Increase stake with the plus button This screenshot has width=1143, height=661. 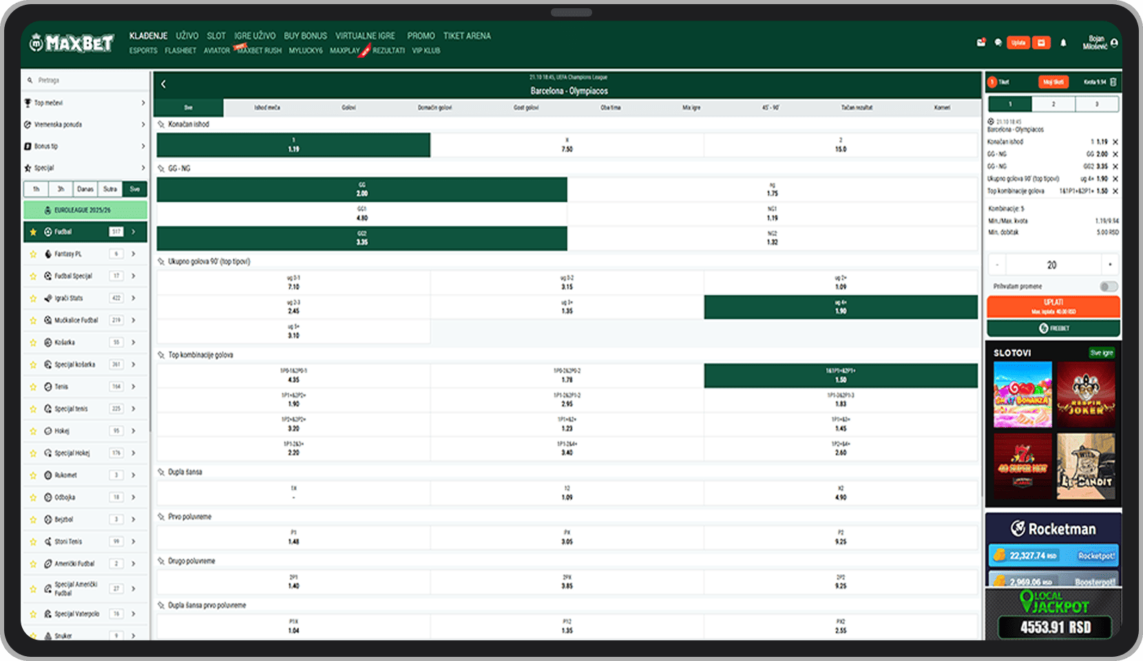tap(1110, 265)
